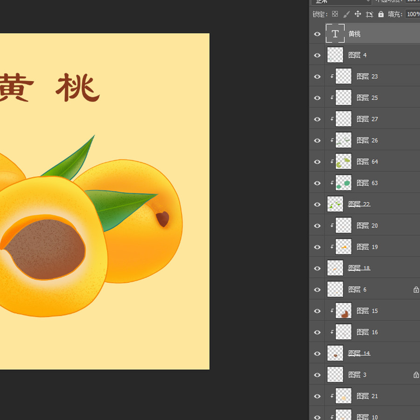Click prevent artboard auto-nesting lock icon
The height and width of the screenshot is (420, 420).
pos(370,14)
